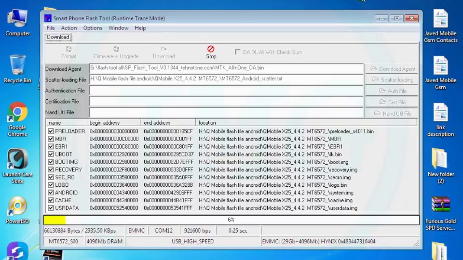Uncheck the RECOVERY partition checkbox
This screenshot has height=260, width=463.
51,170
